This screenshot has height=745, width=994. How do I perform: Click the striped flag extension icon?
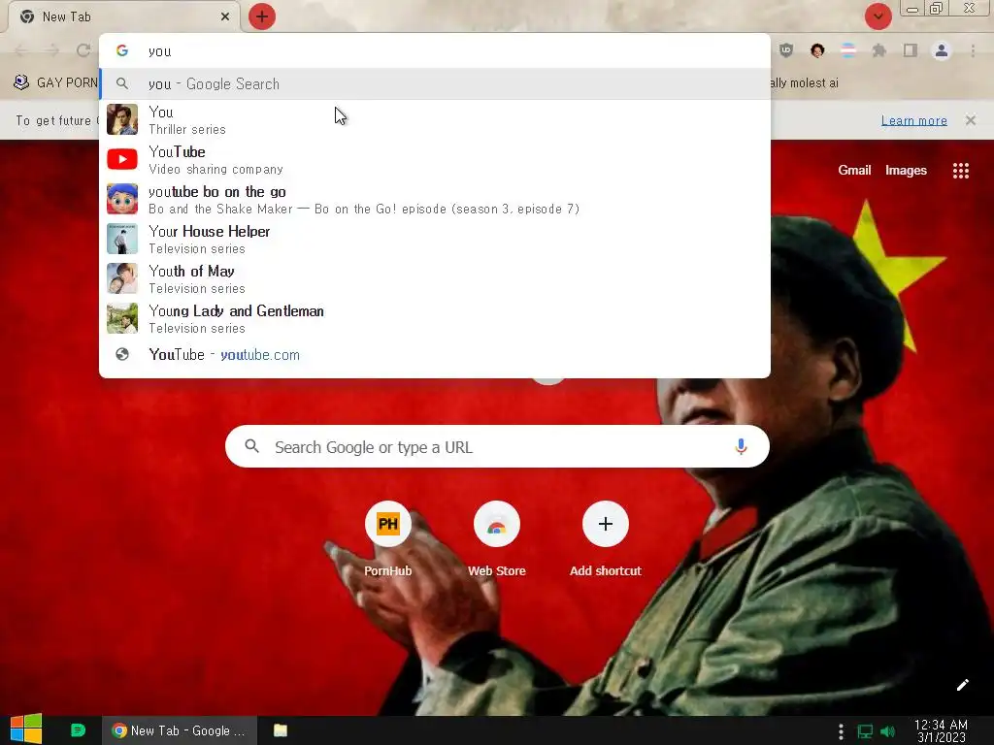click(848, 50)
